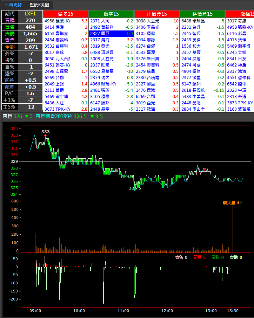This screenshot has width=254, height=318.
Task: Select stock 2330 台積電 row
Action: (x=157, y=78)
